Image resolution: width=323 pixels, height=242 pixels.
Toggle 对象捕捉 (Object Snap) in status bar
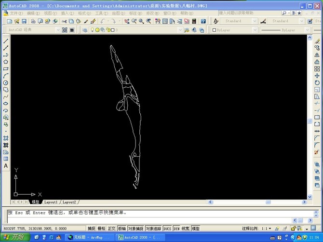click(135, 229)
